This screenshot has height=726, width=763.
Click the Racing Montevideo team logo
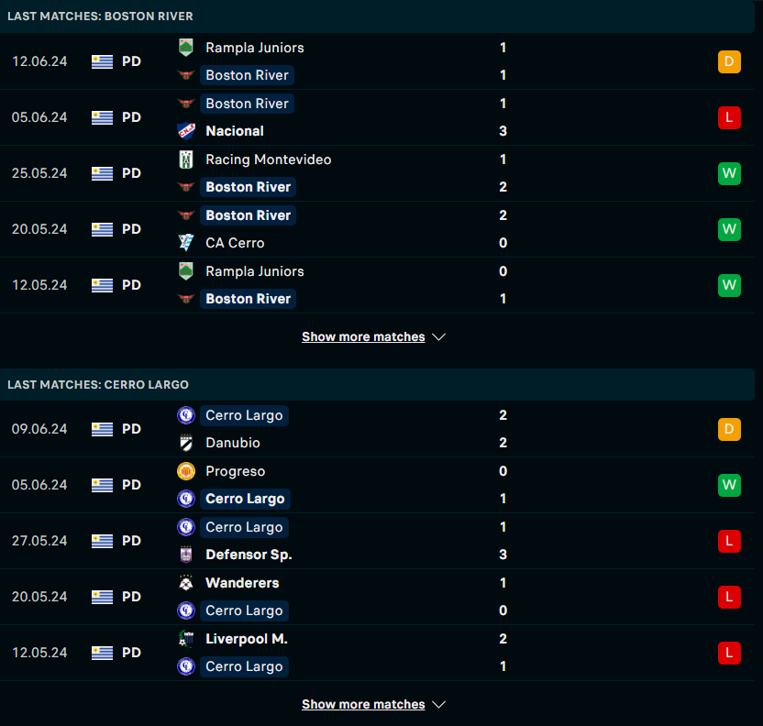pos(186,159)
